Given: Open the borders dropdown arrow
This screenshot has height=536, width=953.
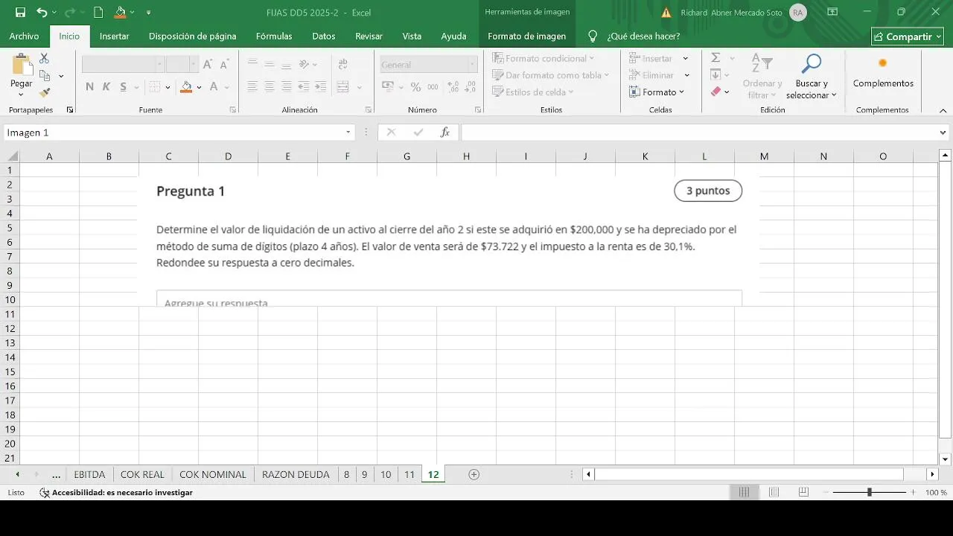Looking at the screenshot, I should (x=168, y=87).
